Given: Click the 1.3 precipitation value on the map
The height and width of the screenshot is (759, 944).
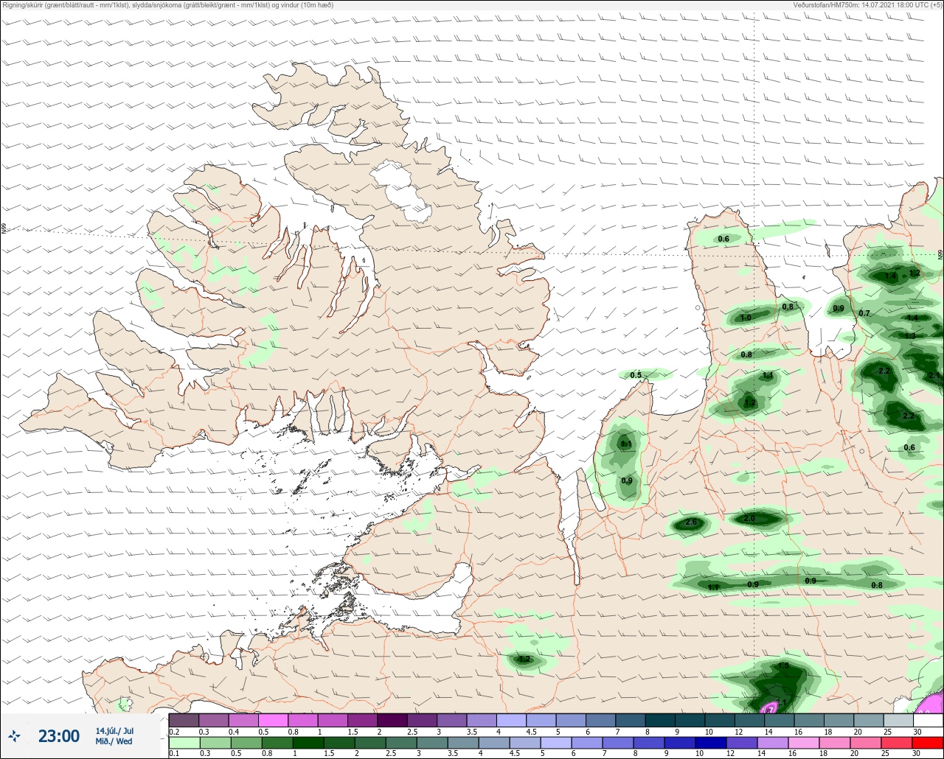Looking at the screenshot, I should pos(910,336).
